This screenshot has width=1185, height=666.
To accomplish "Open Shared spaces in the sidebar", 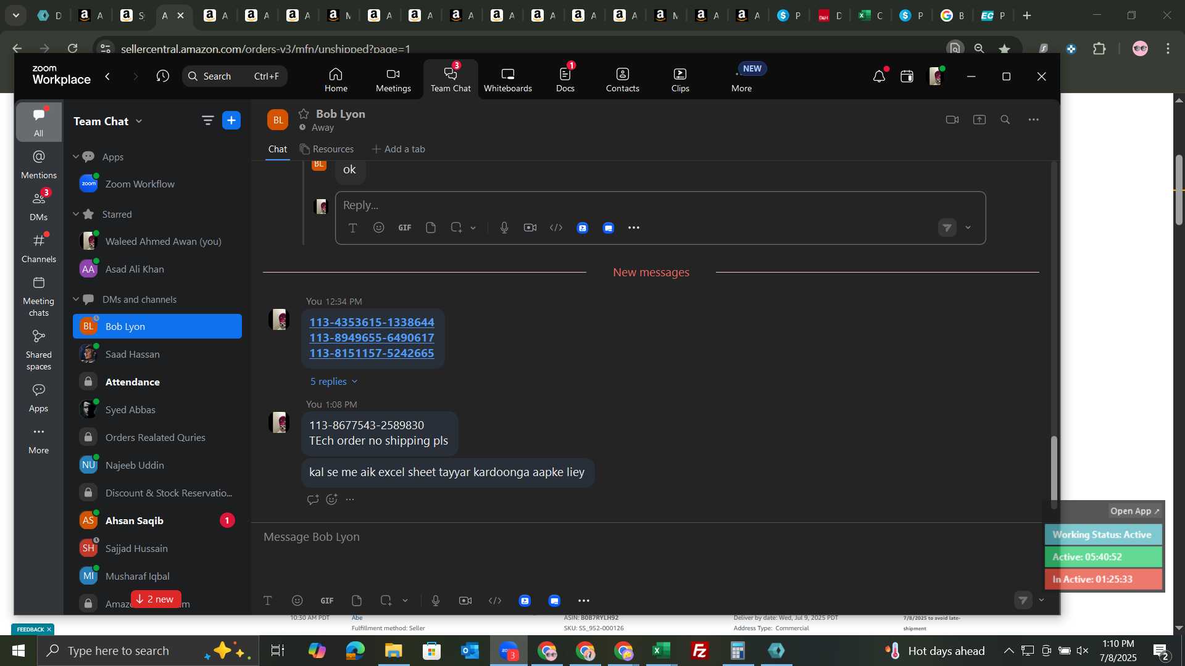I will coord(39,350).
